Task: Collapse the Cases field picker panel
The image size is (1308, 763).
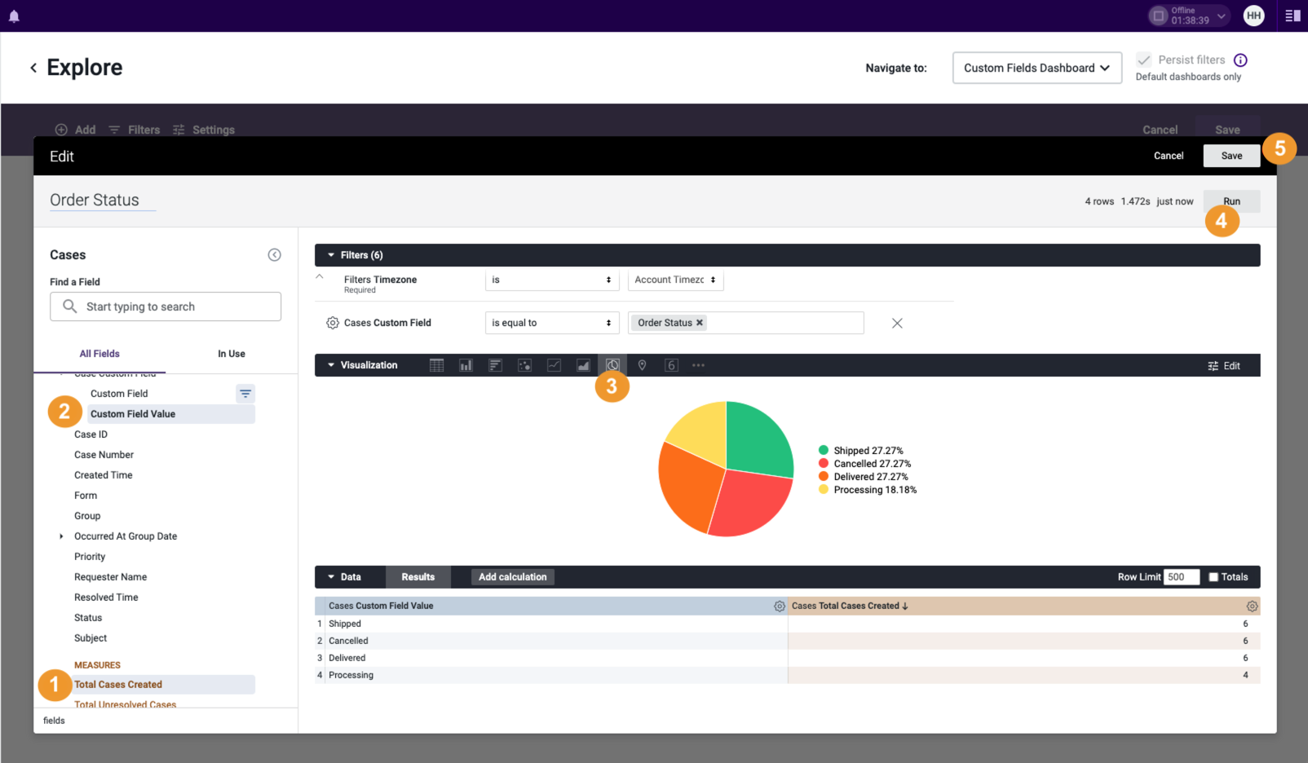Action: coord(275,255)
